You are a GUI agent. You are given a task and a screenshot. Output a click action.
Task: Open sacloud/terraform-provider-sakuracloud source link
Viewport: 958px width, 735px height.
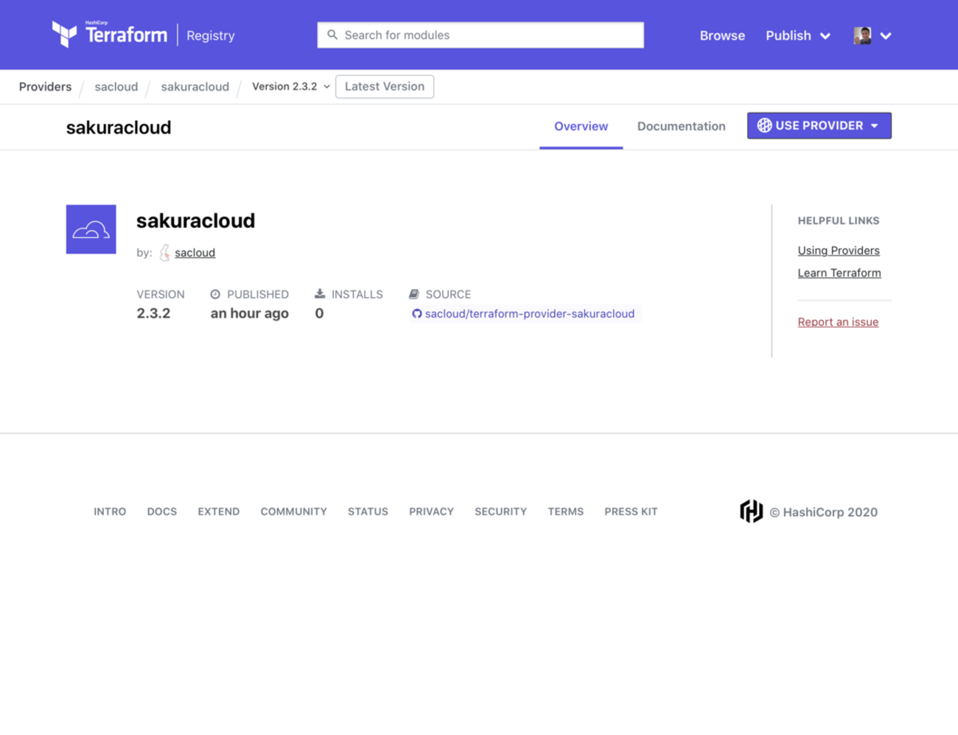529,314
